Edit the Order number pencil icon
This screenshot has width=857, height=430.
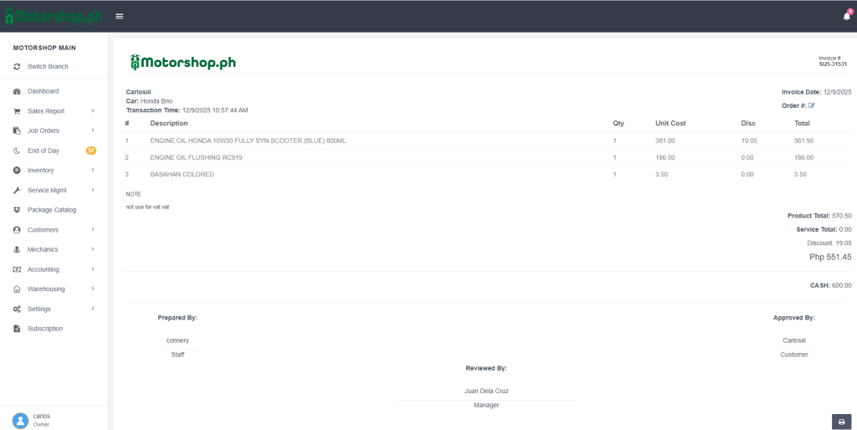[811, 105]
